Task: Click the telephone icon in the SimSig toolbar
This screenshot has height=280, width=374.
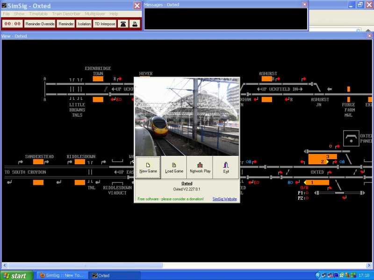Action: click(x=123, y=24)
